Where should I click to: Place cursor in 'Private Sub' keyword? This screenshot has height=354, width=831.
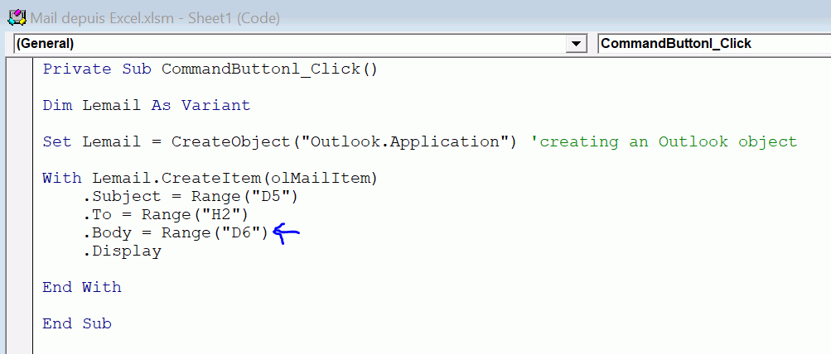click(76, 69)
